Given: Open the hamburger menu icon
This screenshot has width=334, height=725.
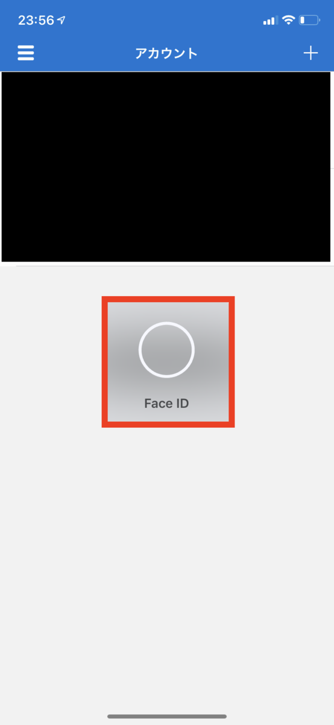Looking at the screenshot, I should click(x=26, y=53).
